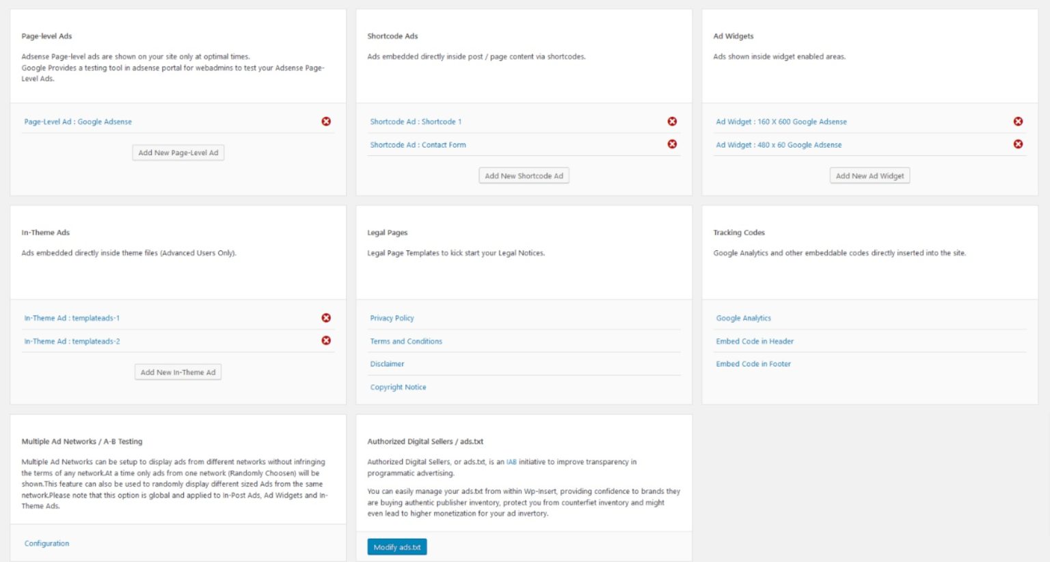Delete the 480 x 60 Google Adsense widget

pyautogui.click(x=1018, y=144)
